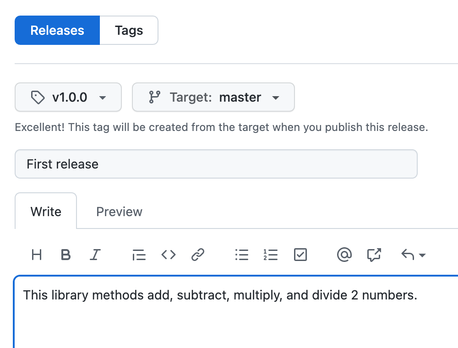Click the "Excellent! This tag will be created" message
Viewport: 458px width, 348px height.
tap(221, 127)
